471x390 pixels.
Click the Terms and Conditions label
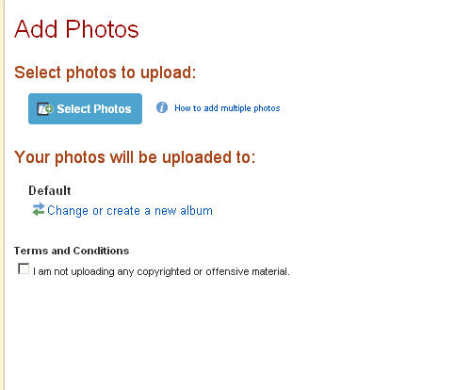tap(72, 251)
